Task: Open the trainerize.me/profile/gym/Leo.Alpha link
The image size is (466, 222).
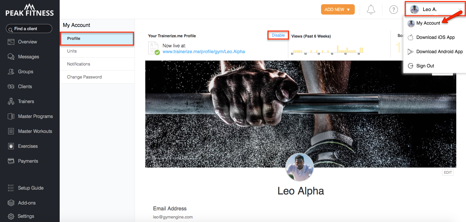Action: tap(204, 52)
